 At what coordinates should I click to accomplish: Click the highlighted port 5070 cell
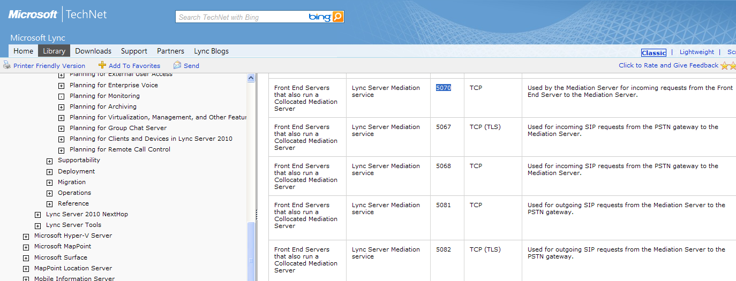coord(444,88)
